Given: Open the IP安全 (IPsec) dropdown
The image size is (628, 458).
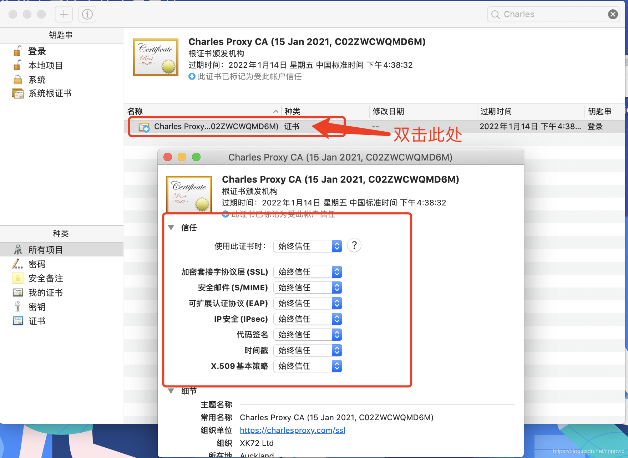Looking at the screenshot, I should point(308,319).
